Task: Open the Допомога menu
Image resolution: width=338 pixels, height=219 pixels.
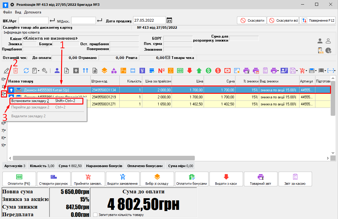Action: (x=32, y=12)
